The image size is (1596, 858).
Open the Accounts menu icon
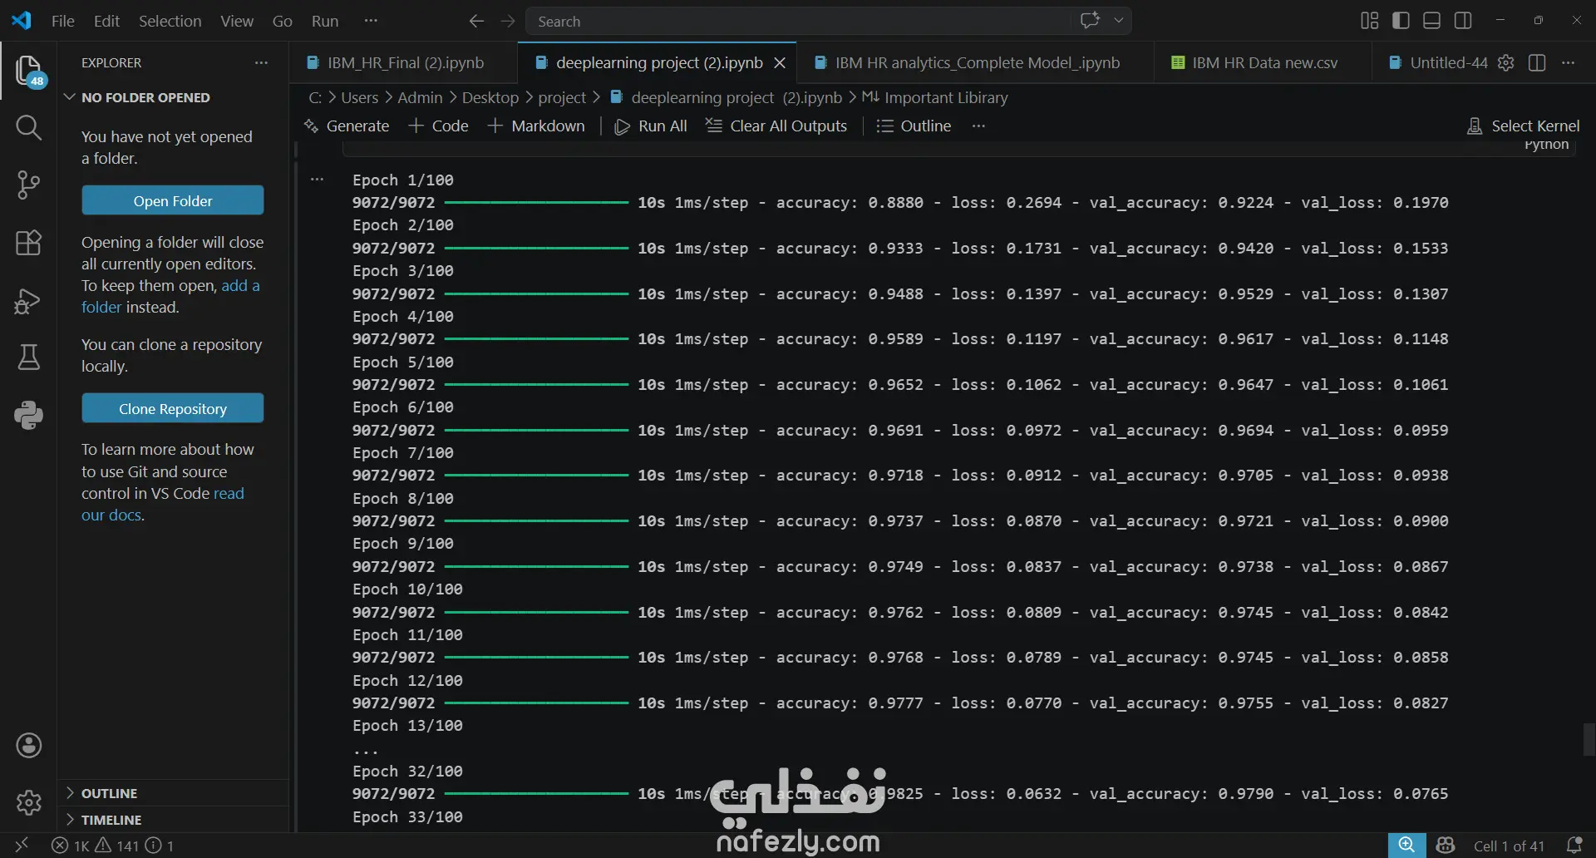28,746
